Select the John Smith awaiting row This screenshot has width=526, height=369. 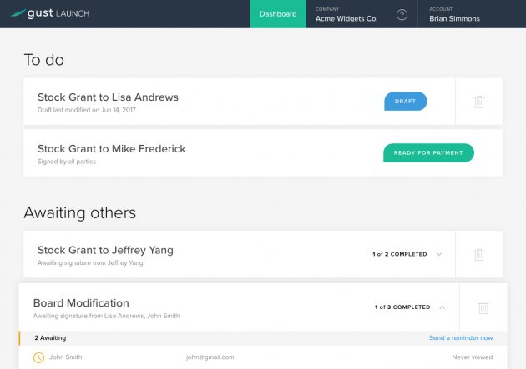click(263, 357)
